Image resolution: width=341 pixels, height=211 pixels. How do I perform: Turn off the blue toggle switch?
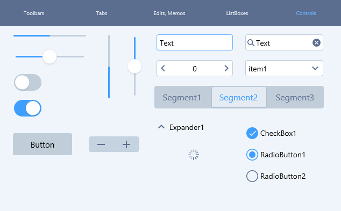coord(27,108)
